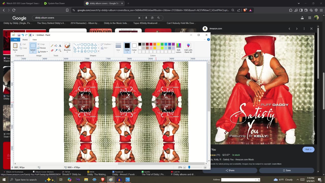Image resolution: width=325 pixels, height=183 pixels.
Task: Open the File menu in Paint
Action: tap(15, 40)
